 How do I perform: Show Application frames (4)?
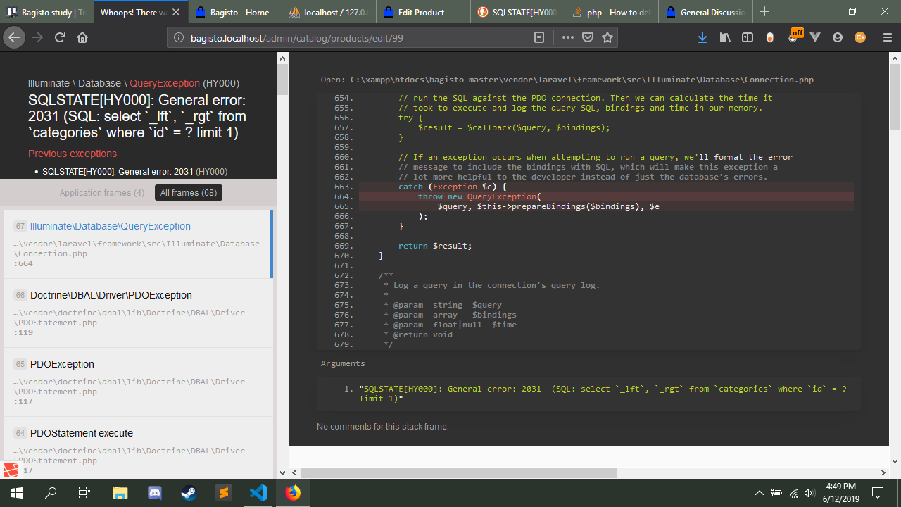click(x=102, y=193)
